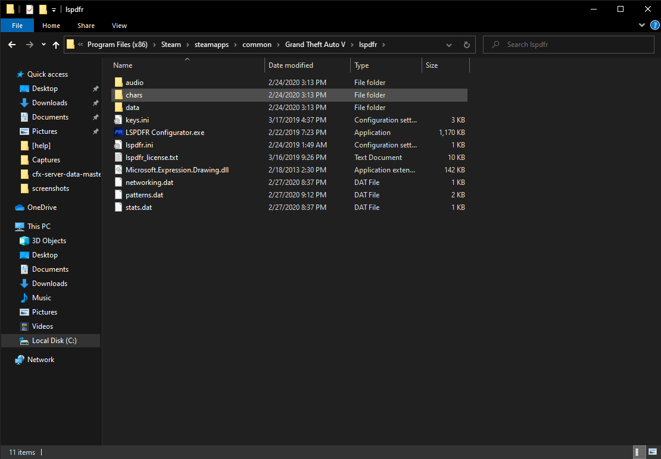Go up one folder level with the Up arrow
The height and width of the screenshot is (459, 661).
tap(56, 45)
